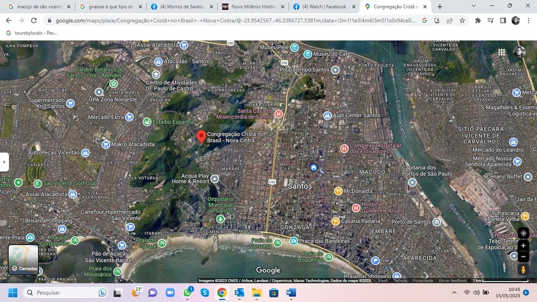
Task: Open WhatsApp from the taskbar
Action: pyautogui.click(x=187, y=292)
